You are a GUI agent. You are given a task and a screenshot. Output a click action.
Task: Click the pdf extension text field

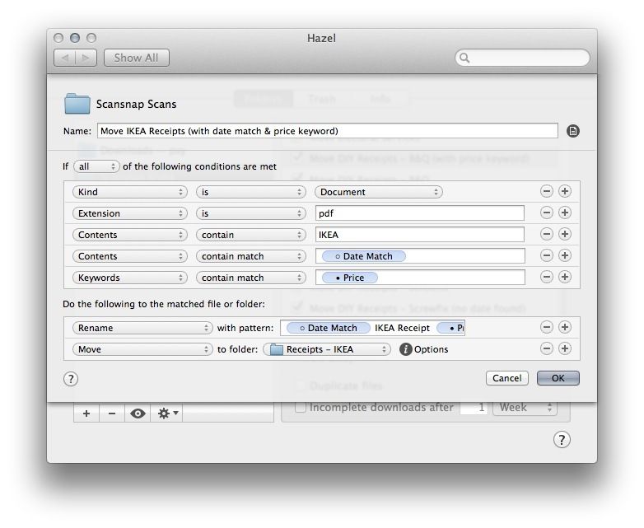(x=420, y=213)
